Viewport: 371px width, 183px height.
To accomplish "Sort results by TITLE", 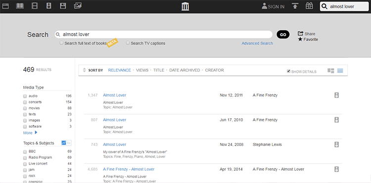I will (x=158, y=70).
